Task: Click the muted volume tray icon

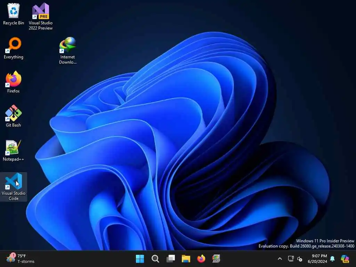Action: click(300, 259)
